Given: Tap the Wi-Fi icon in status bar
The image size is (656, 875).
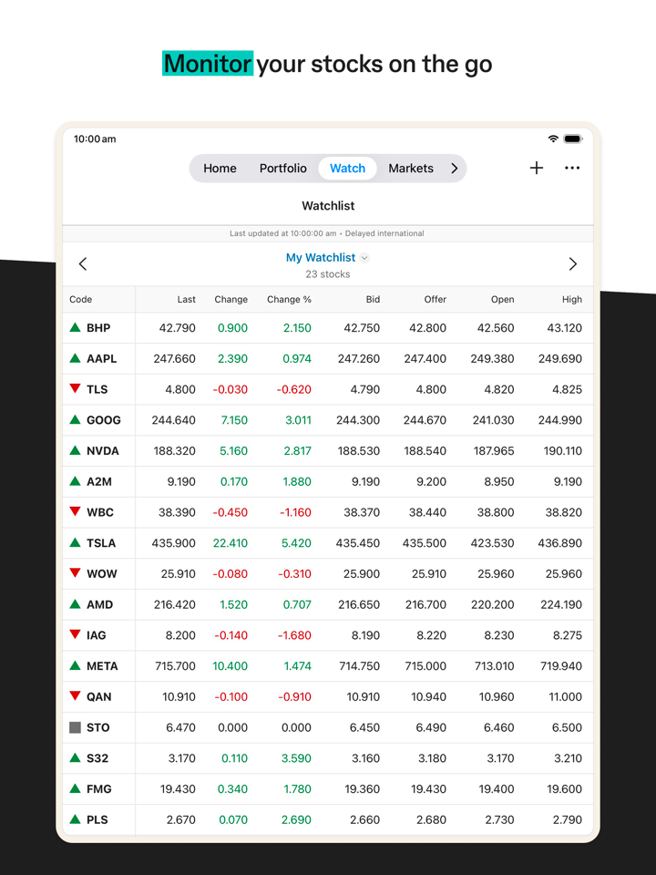Looking at the screenshot, I should (x=553, y=139).
